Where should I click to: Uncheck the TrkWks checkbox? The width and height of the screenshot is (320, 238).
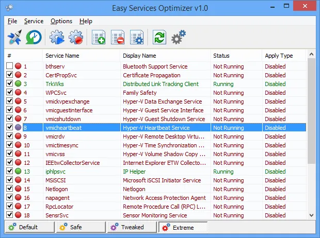[10, 83]
